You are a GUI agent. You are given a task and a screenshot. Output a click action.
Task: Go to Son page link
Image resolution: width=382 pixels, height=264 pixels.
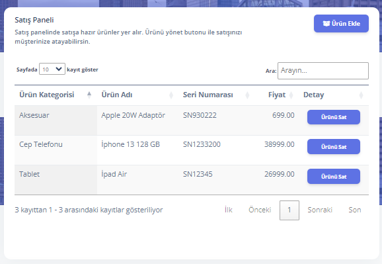tap(355, 210)
